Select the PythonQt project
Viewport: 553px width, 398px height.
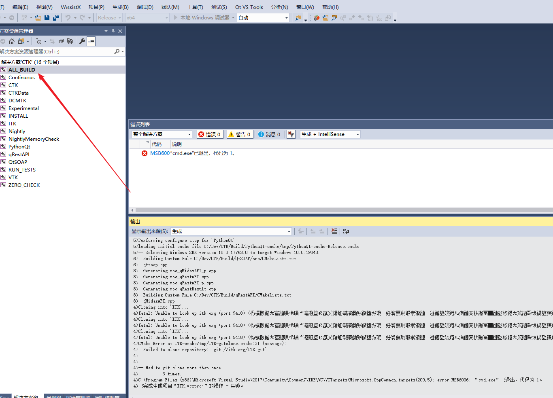pyautogui.click(x=19, y=146)
